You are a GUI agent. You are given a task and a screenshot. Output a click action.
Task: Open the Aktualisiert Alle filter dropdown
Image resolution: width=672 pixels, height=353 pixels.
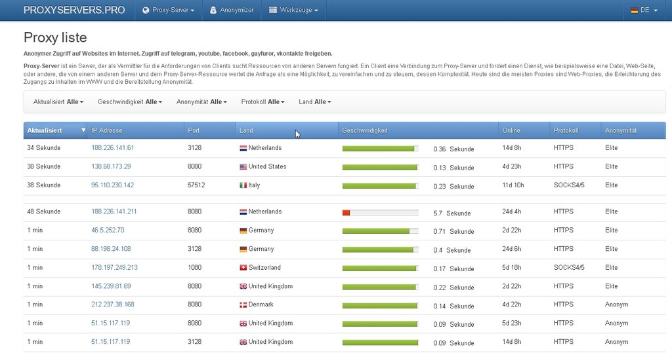pyautogui.click(x=58, y=102)
